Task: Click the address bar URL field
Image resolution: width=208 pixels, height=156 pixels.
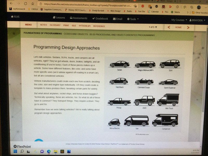Action: click(88, 5)
